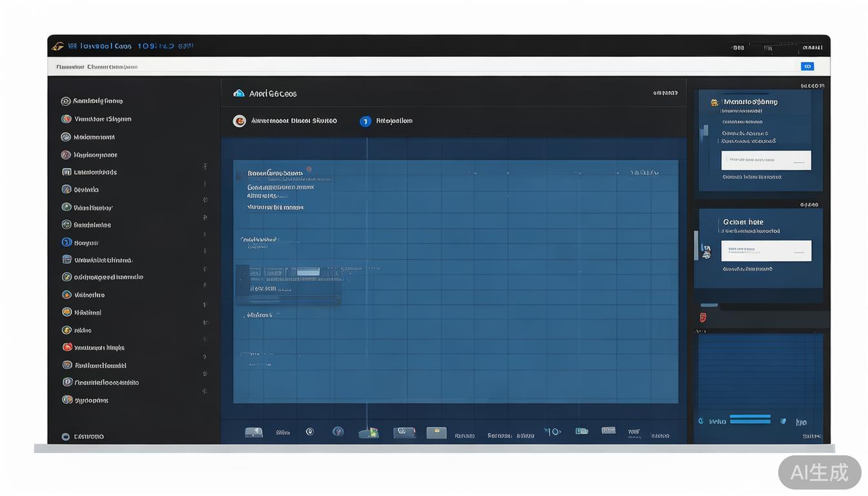
Task: Click the blue numbered circle icon in the header row
Action: coord(365,121)
